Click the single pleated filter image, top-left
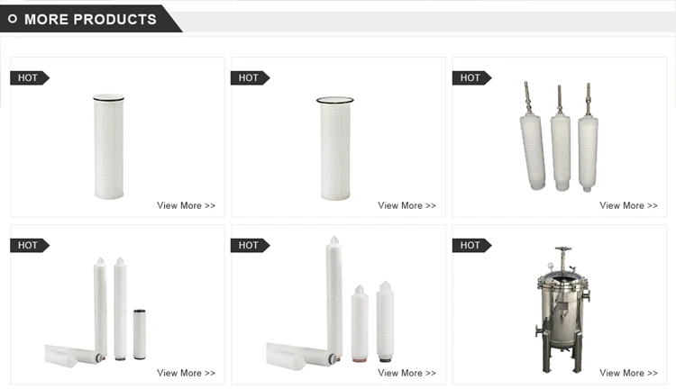676x389 pixels. pos(109,147)
